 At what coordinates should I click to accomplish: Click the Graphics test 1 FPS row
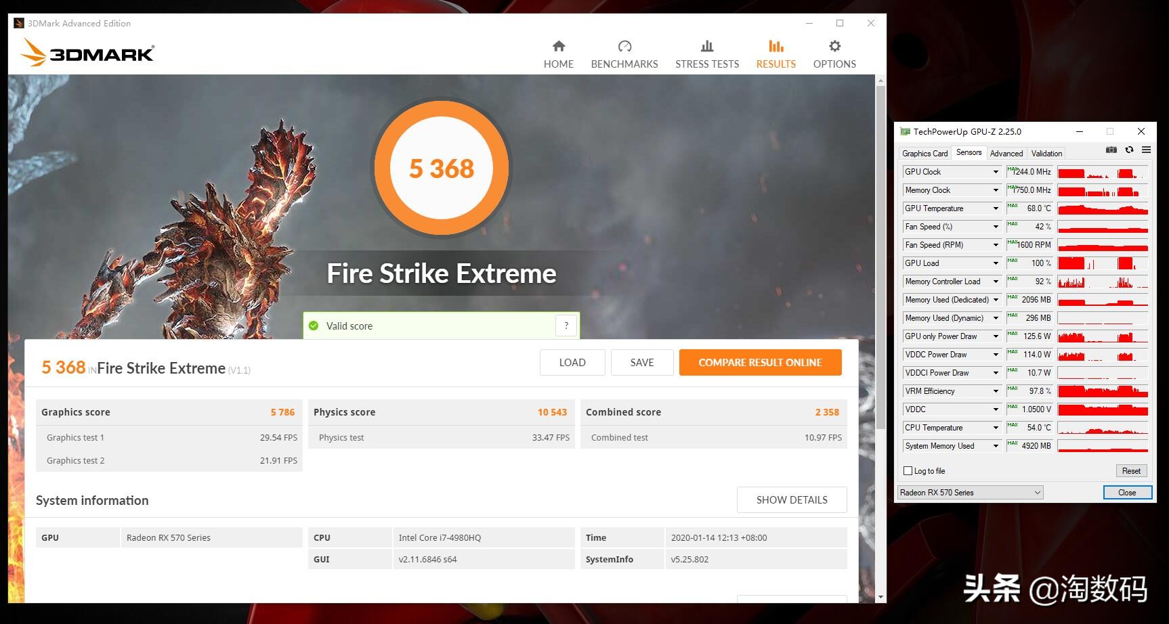[169, 438]
